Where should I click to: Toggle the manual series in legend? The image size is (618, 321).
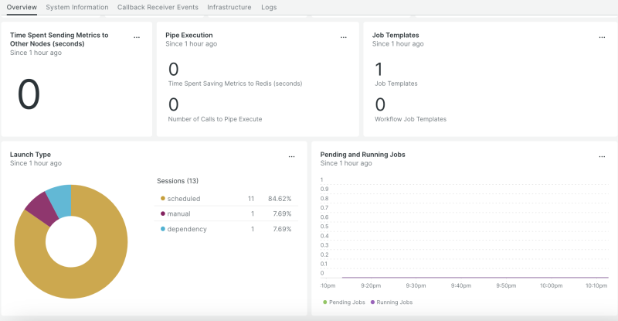(x=178, y=213)
